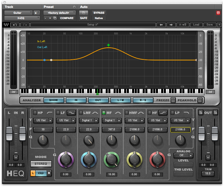Enable the HP band

tap(35, 112)
